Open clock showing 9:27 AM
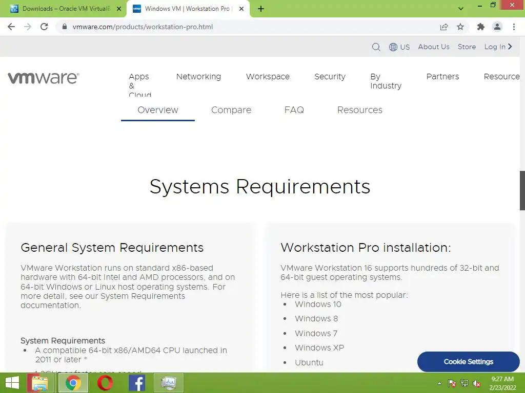Image resolution: width=525 pixels, height=393 pixels. (x=502, y=383)
